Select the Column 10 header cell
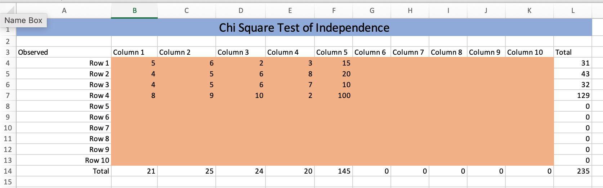This screenshot has height=188, width=603. tap(530, 52)
